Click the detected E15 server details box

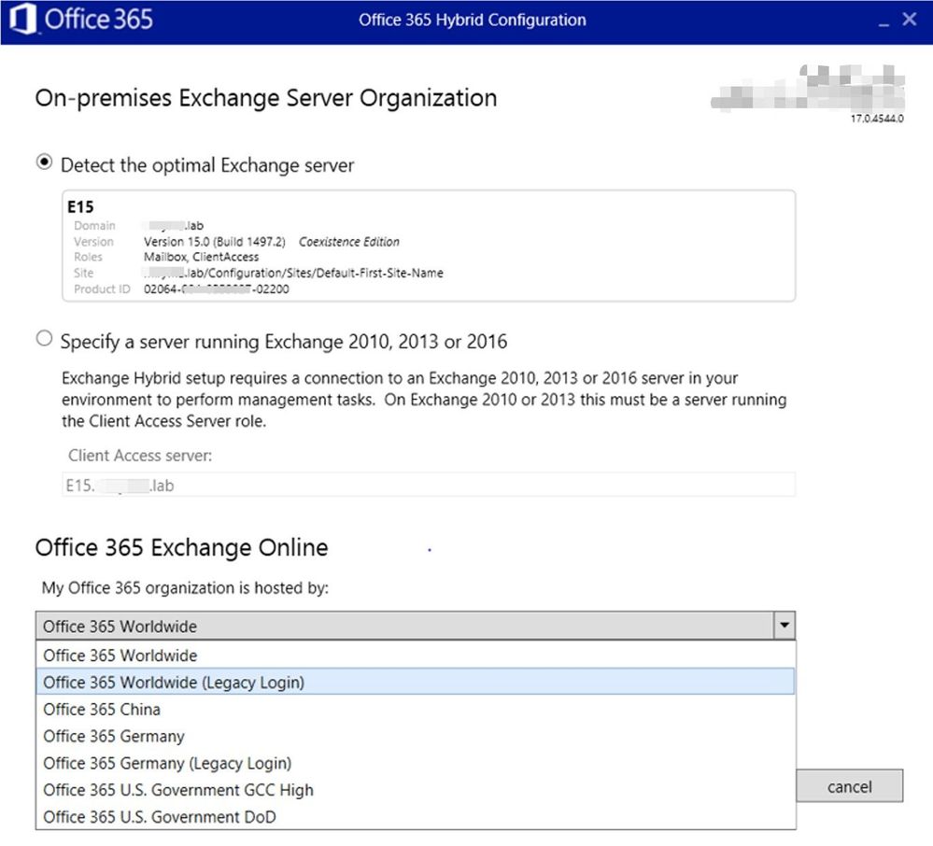click(x=429, y=247)
